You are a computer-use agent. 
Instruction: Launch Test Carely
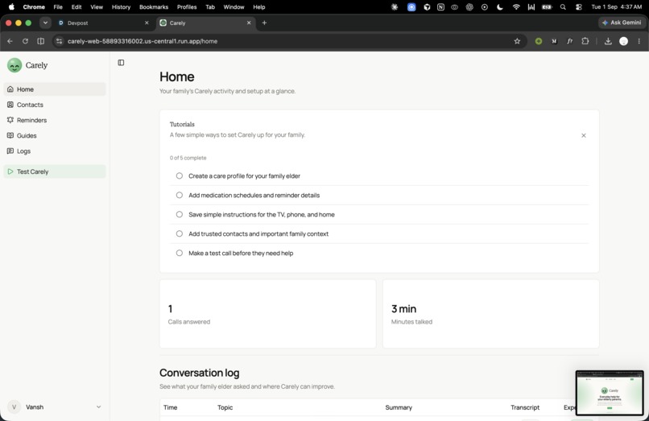click(55, 171)
